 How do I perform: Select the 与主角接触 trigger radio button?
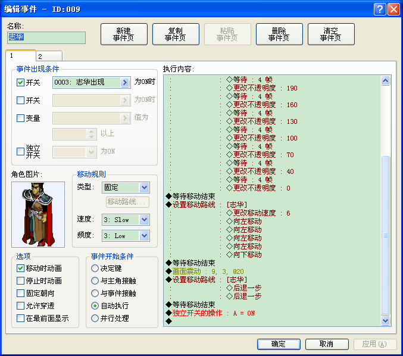[x=95, y=280]
